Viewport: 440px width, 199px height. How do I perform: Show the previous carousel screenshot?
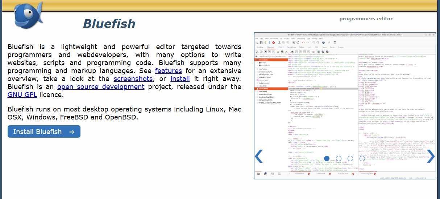(259, 156)
